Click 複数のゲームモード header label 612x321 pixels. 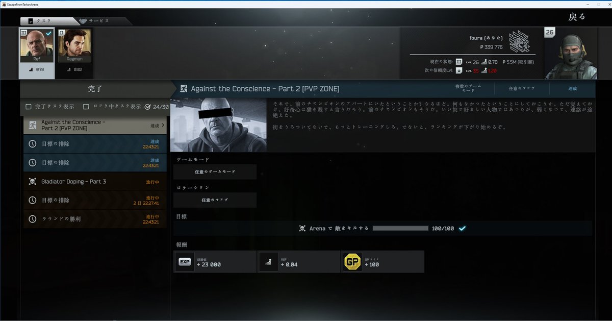pos(468,88)
